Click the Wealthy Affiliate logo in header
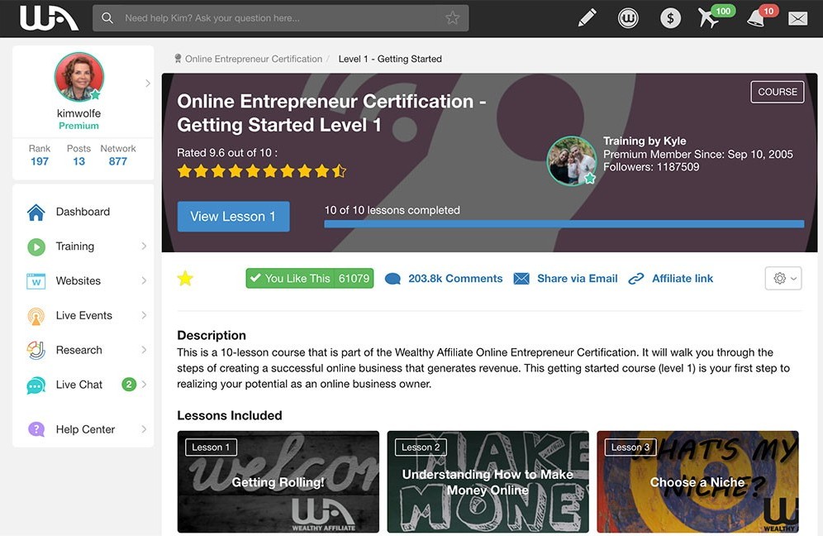The width and height of the screenshot is (823, 536). click(50, 18)
